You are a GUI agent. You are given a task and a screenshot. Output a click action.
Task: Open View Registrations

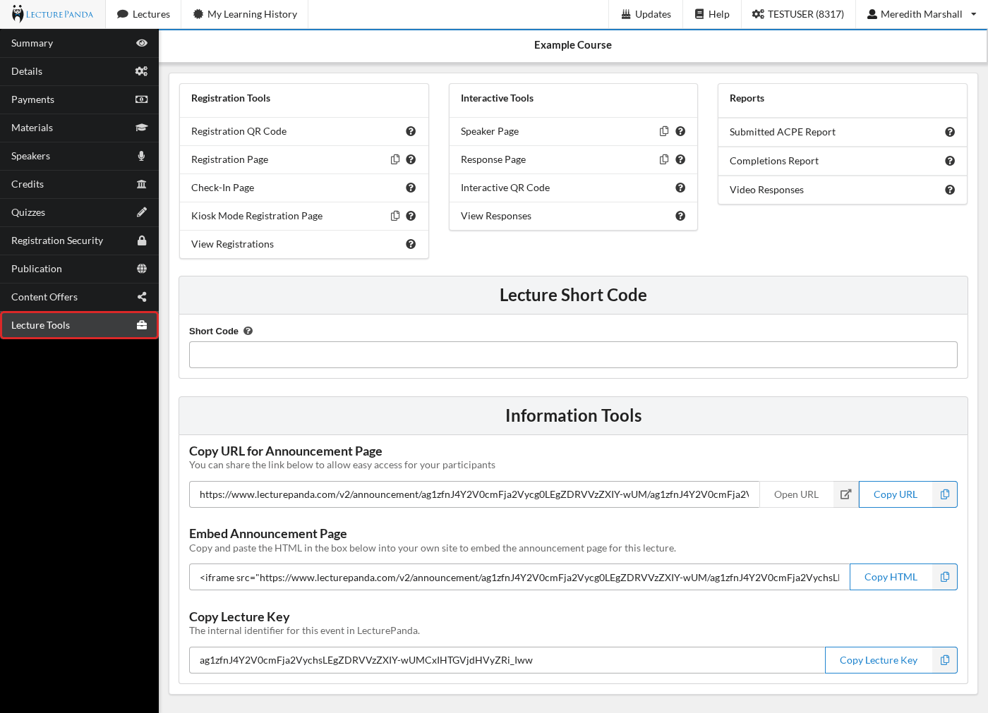pos(232,244)
